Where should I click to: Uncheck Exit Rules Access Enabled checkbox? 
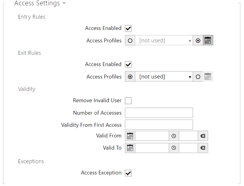128,65
